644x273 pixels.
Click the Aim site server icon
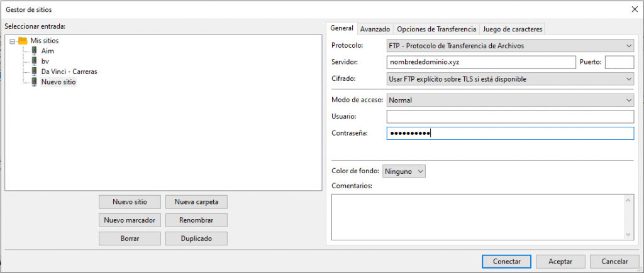pyautogui.click(x=35, y=51)
